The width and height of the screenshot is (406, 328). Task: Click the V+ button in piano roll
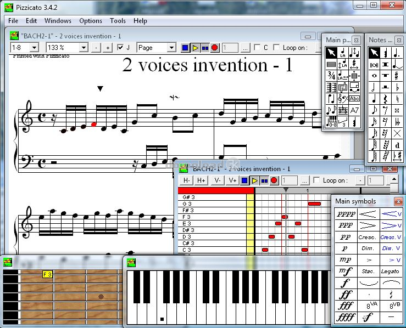tap(232, 180)
